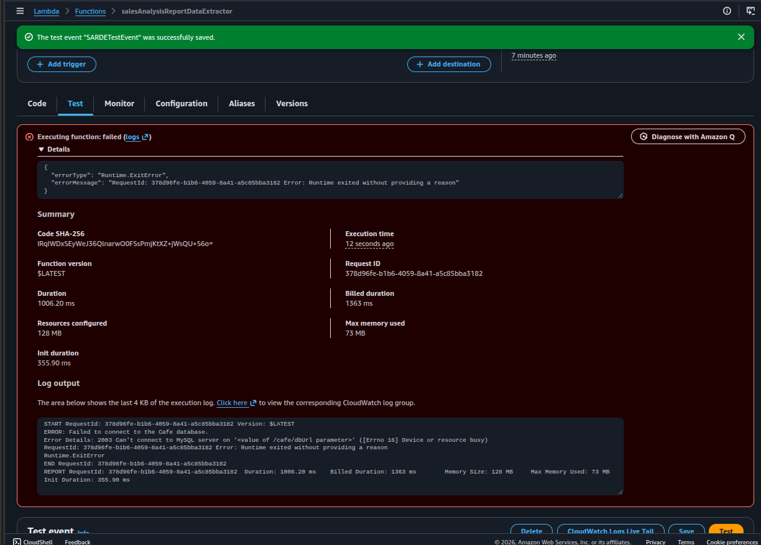Viewport: 761px width, 545px height.
Task: Open Cookie preferences in footer
Action: click(732, 542)
